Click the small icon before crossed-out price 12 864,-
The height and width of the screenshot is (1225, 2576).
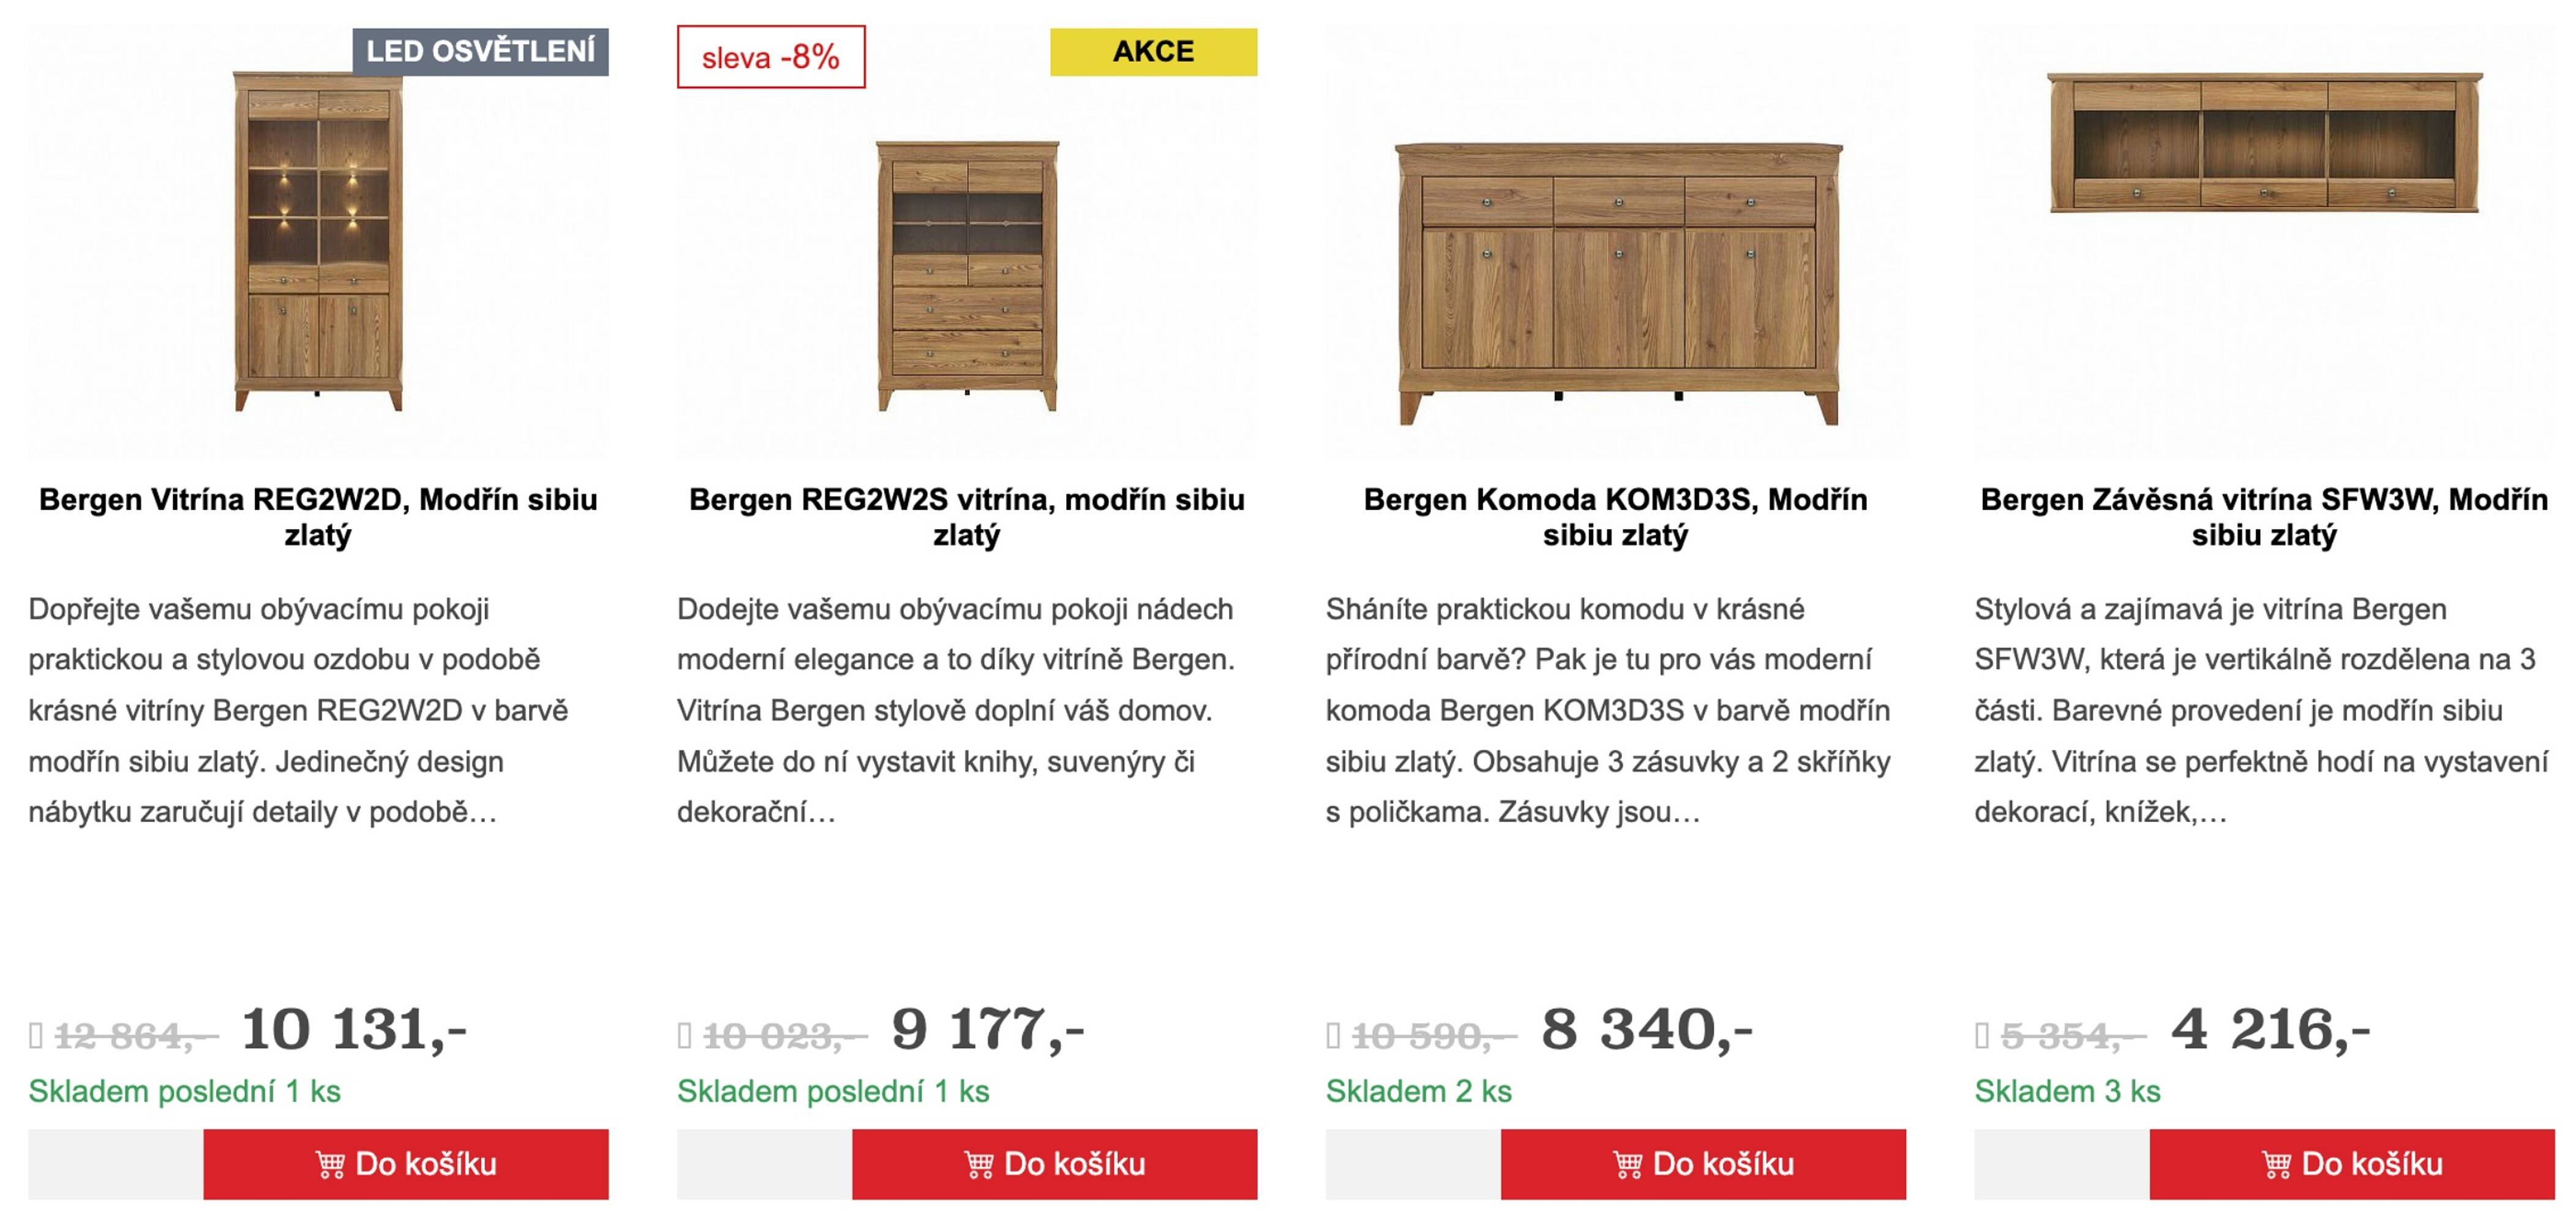[x=36, y=1036]
